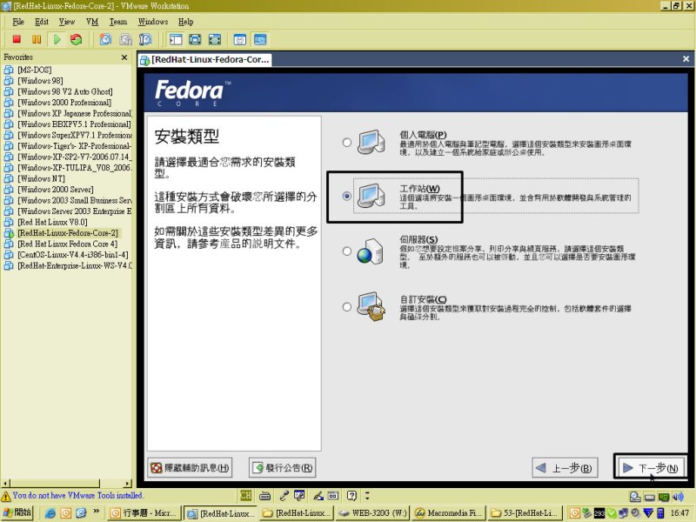Click the 隱藏輔助訊息(H) button
This screenshot has height=522, width=696.
click(190, 468)
